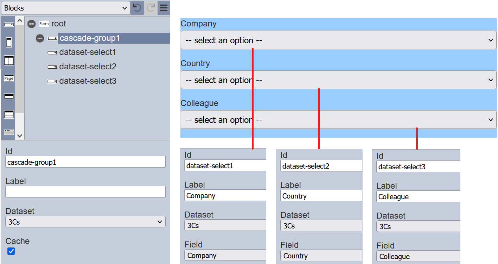Click the redo arrow icon

pos(151,8)
